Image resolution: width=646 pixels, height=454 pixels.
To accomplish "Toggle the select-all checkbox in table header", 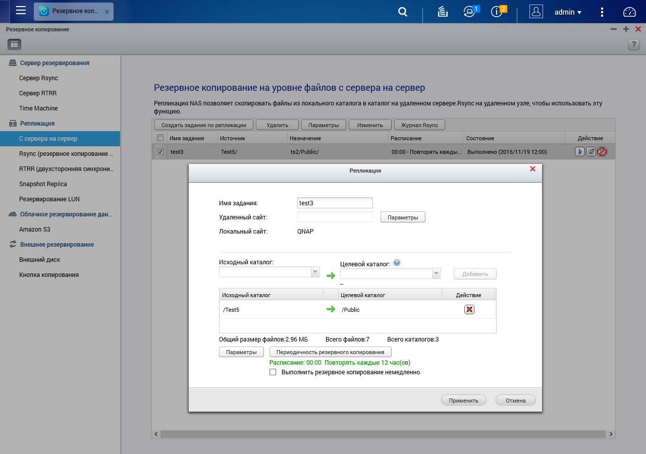I will 160,138.
